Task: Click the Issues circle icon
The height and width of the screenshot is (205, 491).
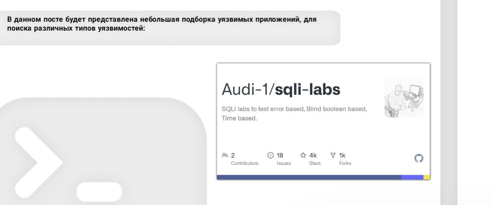Action: [270, 155]
